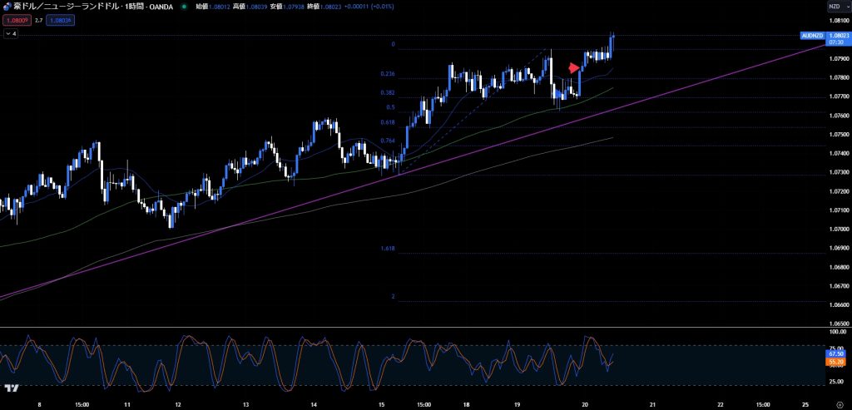Select the 0.618 Fibonacci level label
Viewport: 852px width, 410px height.
[388, 122]
